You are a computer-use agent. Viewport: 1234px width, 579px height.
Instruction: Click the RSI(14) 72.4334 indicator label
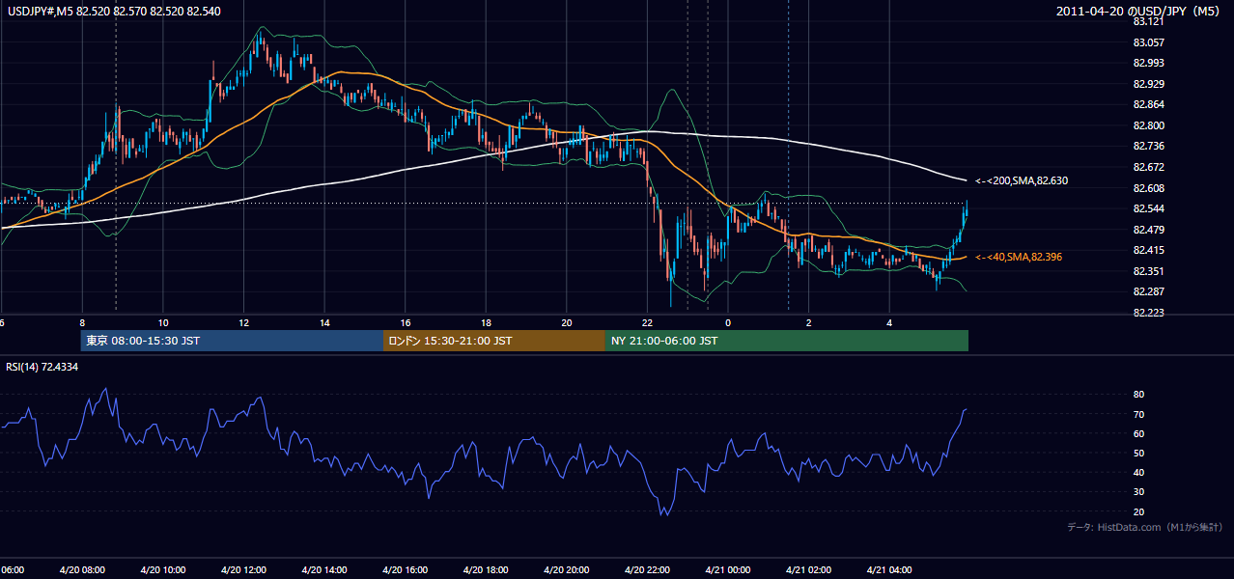click(x=42, y=367)
